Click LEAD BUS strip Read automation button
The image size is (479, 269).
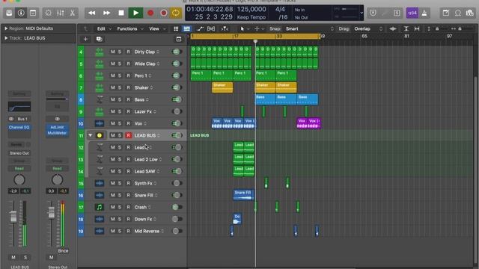19,168
